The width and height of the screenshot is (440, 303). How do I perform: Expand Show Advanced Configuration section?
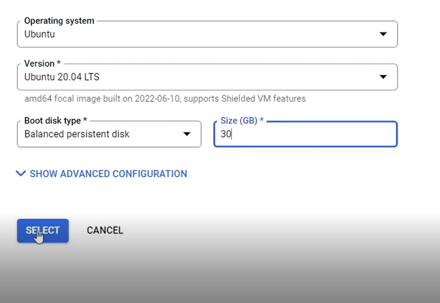[x=102, y=173]
